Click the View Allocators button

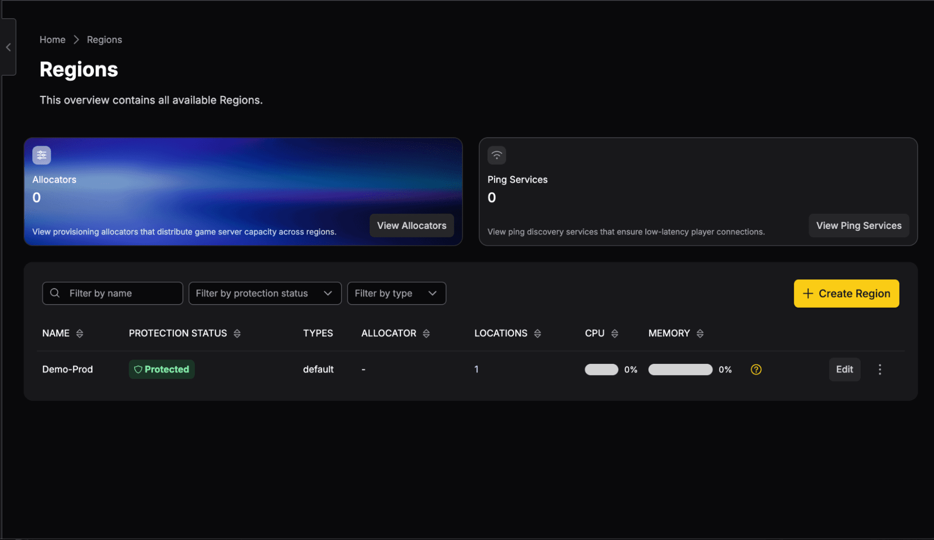click(412, 226)
